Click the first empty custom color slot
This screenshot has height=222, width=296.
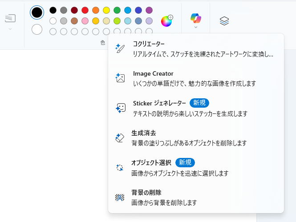pyautogui.click(x=53, y=32)
